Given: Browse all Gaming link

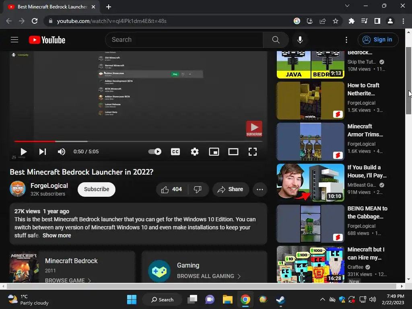Looking at the screenshot, I should tap(209, 276).
